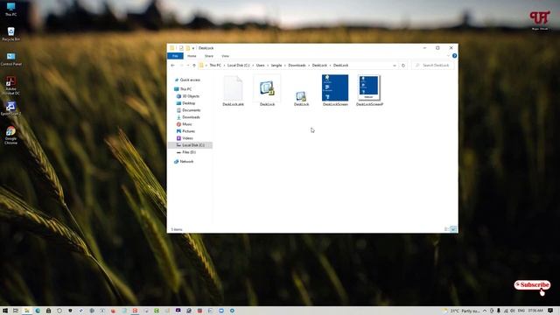Switch to the Home ribbon tab
Screen dimensions: 560x315
[192, 56]
